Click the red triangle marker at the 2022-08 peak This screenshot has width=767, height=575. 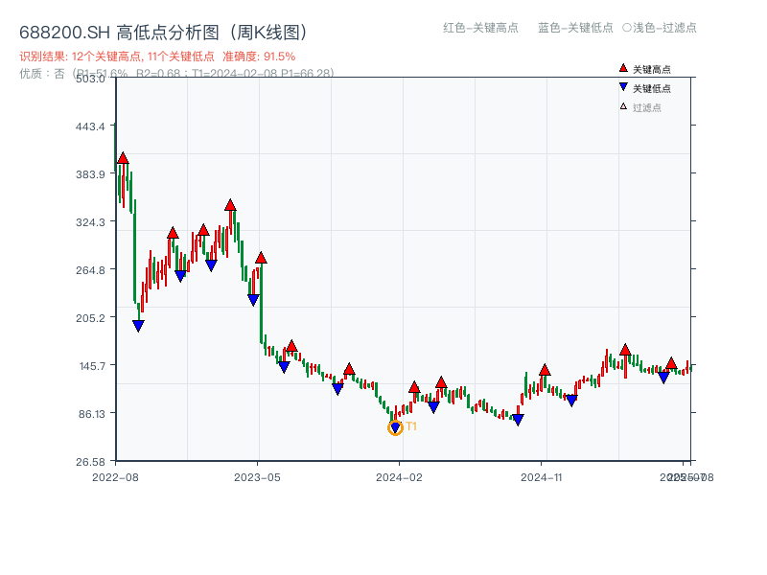[122, 157]
